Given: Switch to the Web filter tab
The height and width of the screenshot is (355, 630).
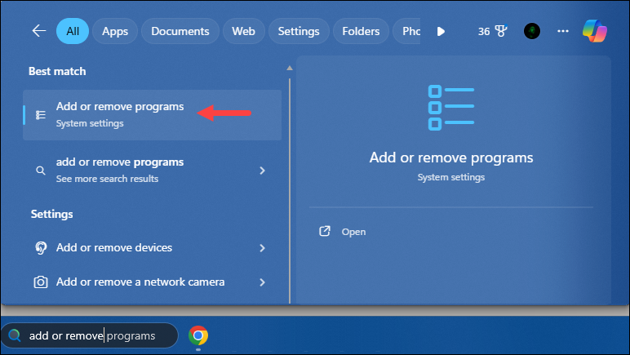Looking at the screenshot, I should click(243, 31).
